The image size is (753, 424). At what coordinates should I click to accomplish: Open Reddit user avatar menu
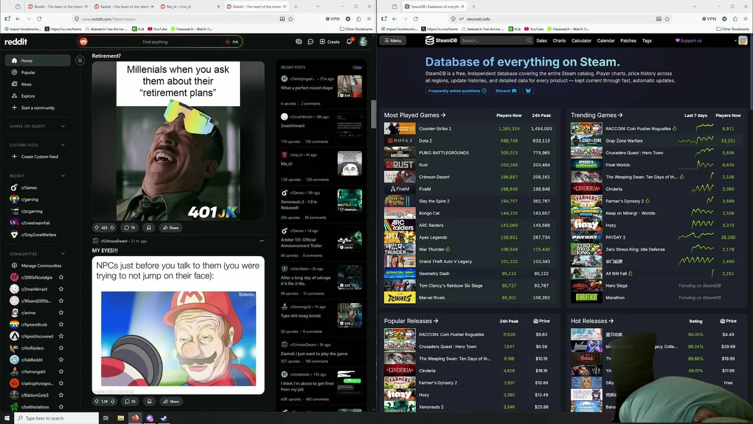(364, 42)
